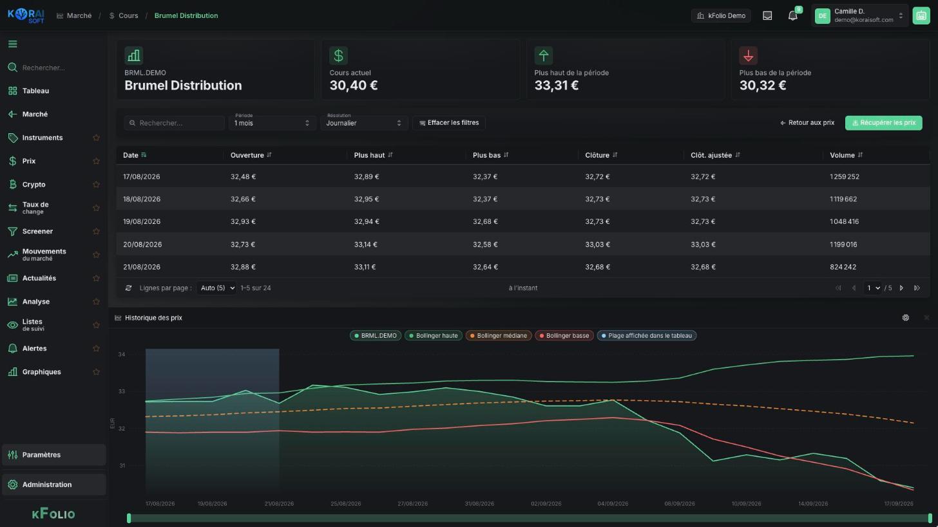Toggle Plage affichée dans le tableau legend

(646, 336)
